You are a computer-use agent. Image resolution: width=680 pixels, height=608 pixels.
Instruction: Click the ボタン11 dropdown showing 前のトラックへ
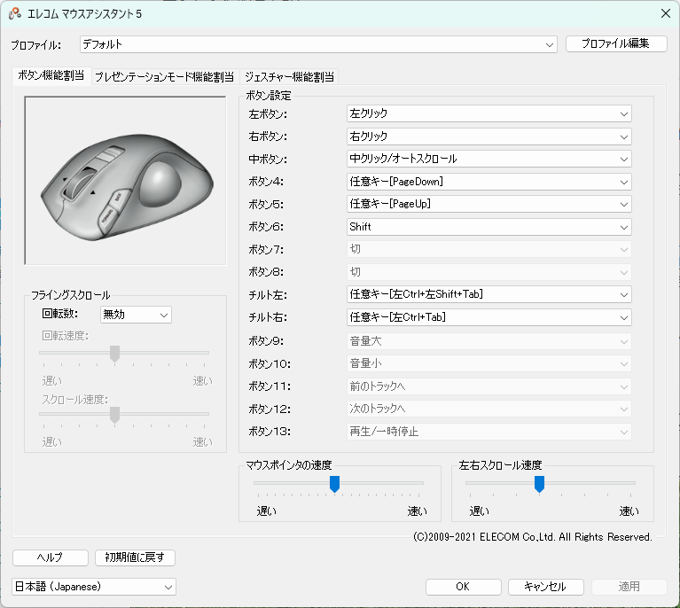489,386
